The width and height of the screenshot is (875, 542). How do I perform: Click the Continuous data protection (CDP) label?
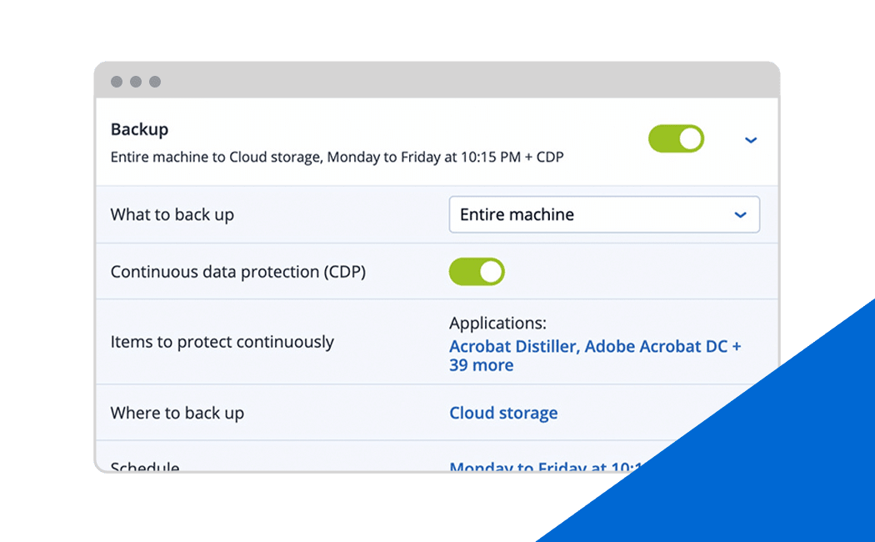point(238,272)
